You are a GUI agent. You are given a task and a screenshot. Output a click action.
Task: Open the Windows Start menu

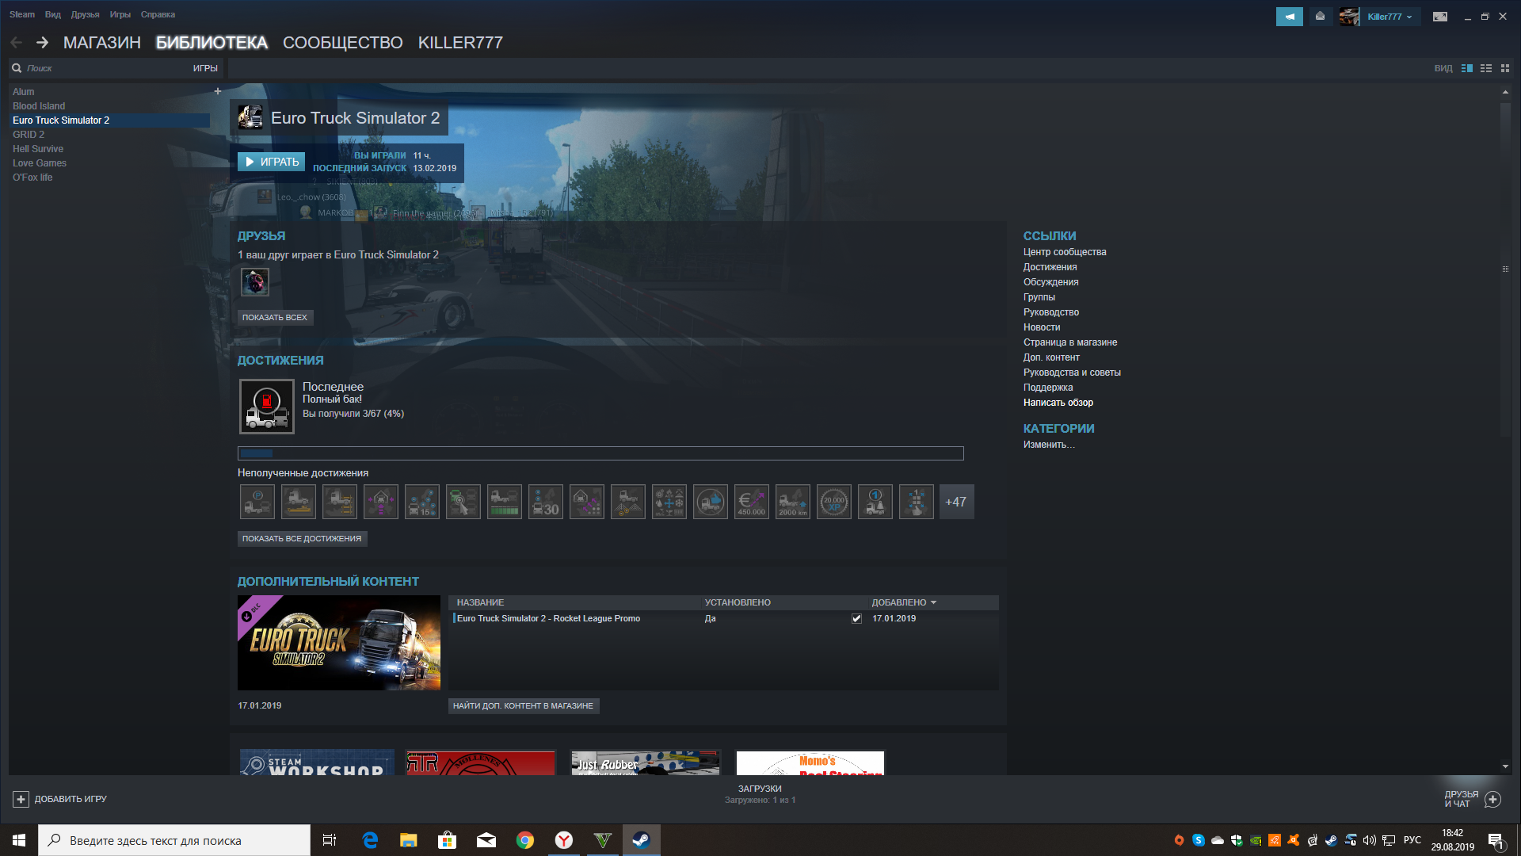19,840
